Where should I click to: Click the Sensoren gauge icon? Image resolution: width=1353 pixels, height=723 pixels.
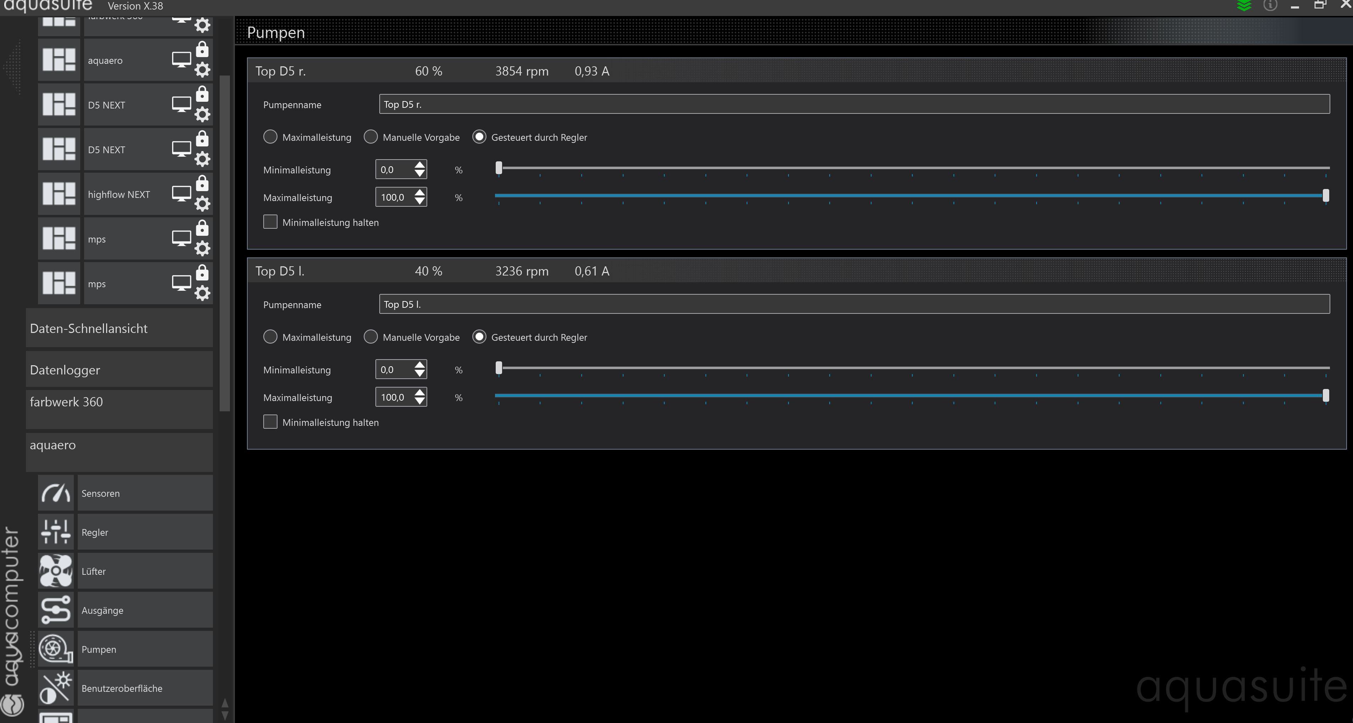56,493
